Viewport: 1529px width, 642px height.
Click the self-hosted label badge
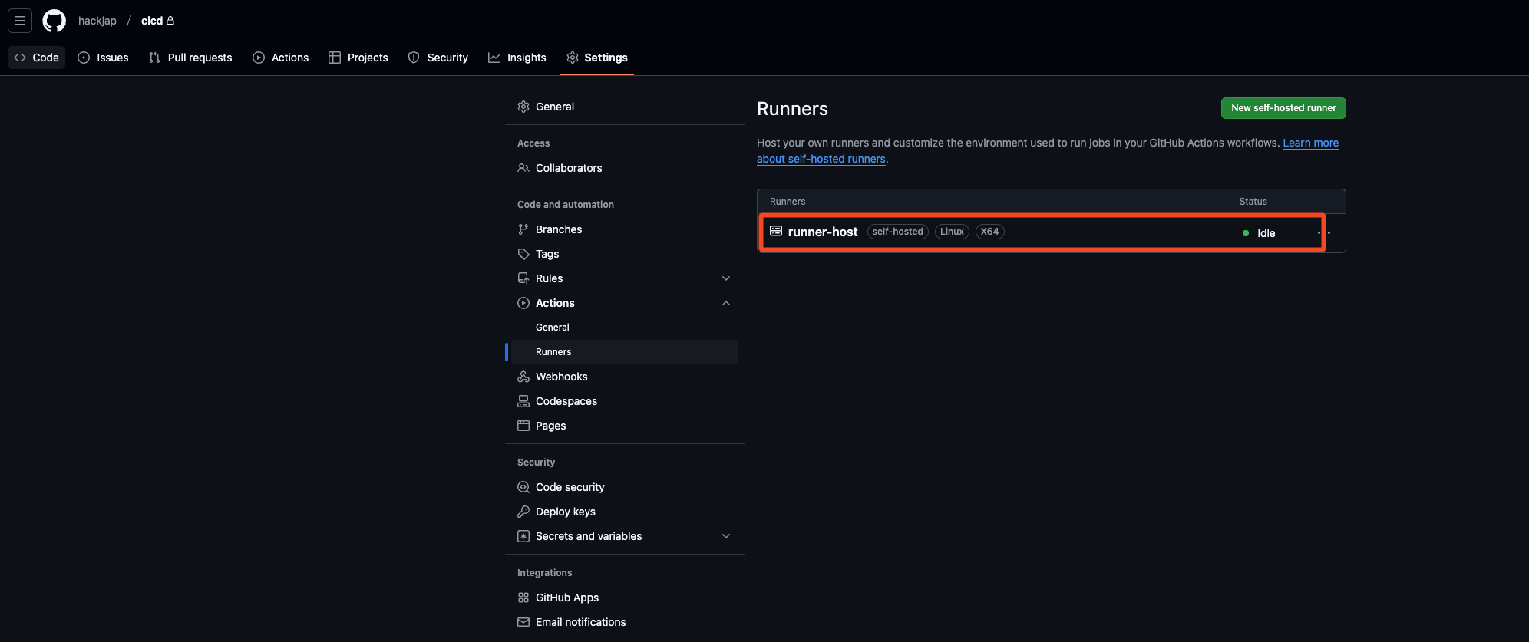897,232
